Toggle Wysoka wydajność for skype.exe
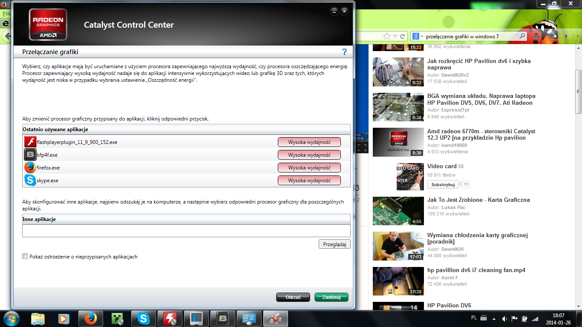 (x=309, y=181)
